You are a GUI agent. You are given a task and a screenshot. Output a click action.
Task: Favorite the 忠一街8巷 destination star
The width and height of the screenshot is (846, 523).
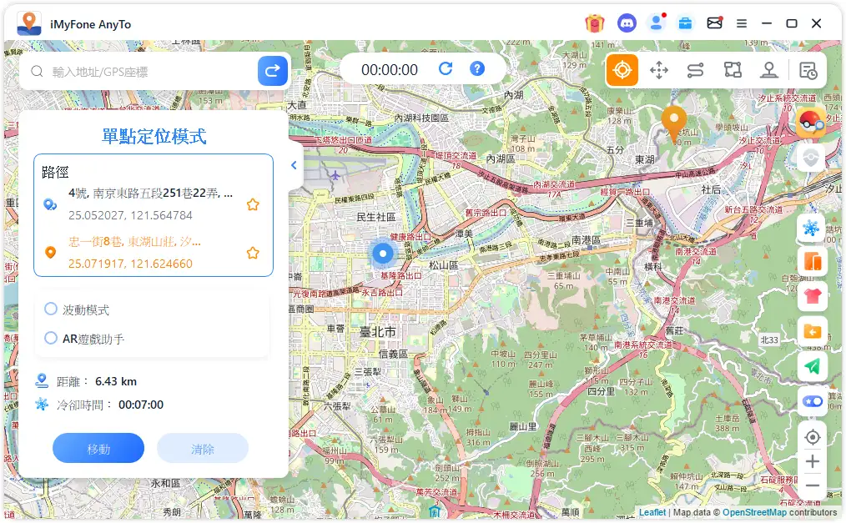pos(253,253)
